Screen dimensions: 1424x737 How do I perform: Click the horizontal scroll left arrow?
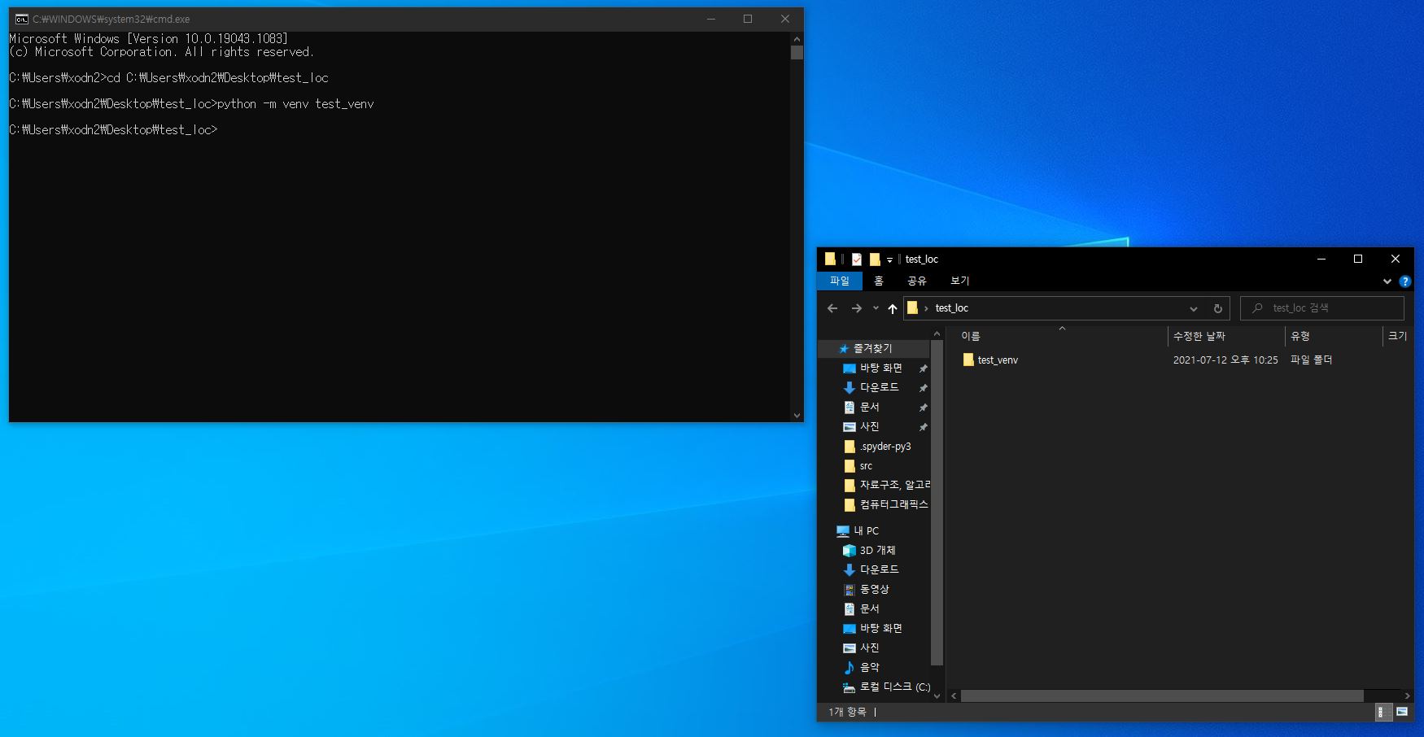(954, 696)
